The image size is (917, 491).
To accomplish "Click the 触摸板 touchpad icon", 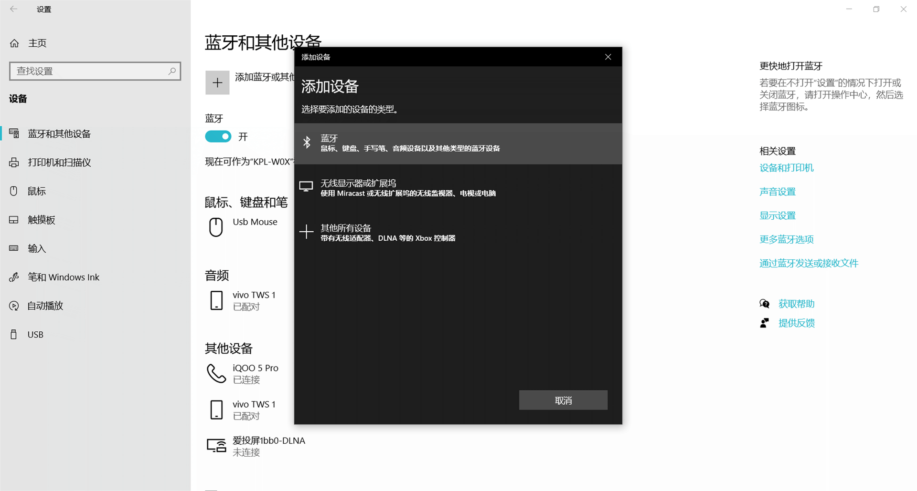I will (x=14, y=220).
